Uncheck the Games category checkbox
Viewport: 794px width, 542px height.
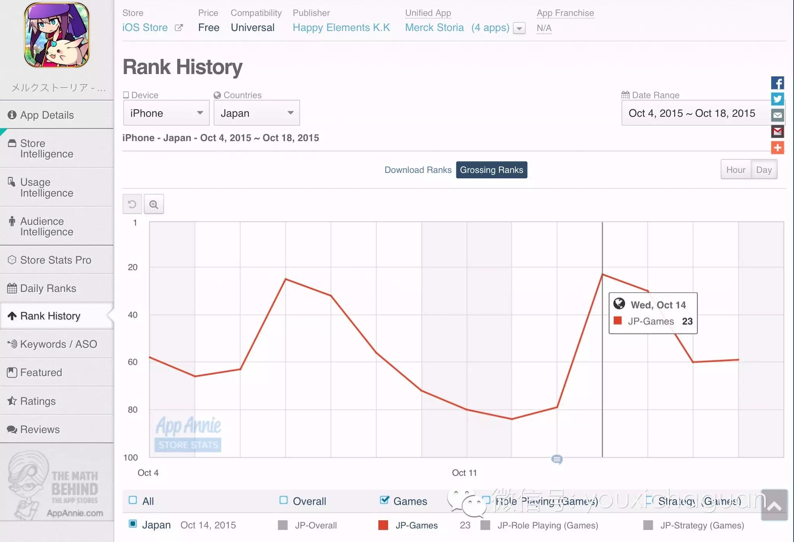coord(384,500)
